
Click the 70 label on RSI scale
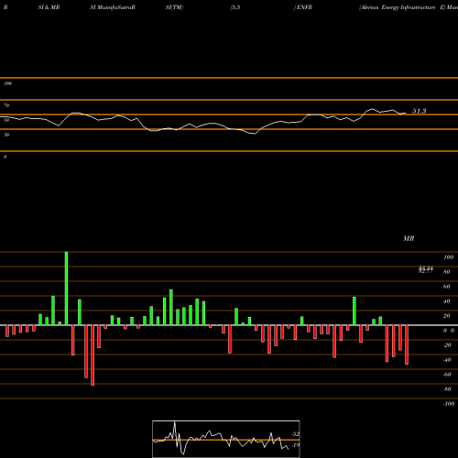pyautogui.click(x=6, y=105)
